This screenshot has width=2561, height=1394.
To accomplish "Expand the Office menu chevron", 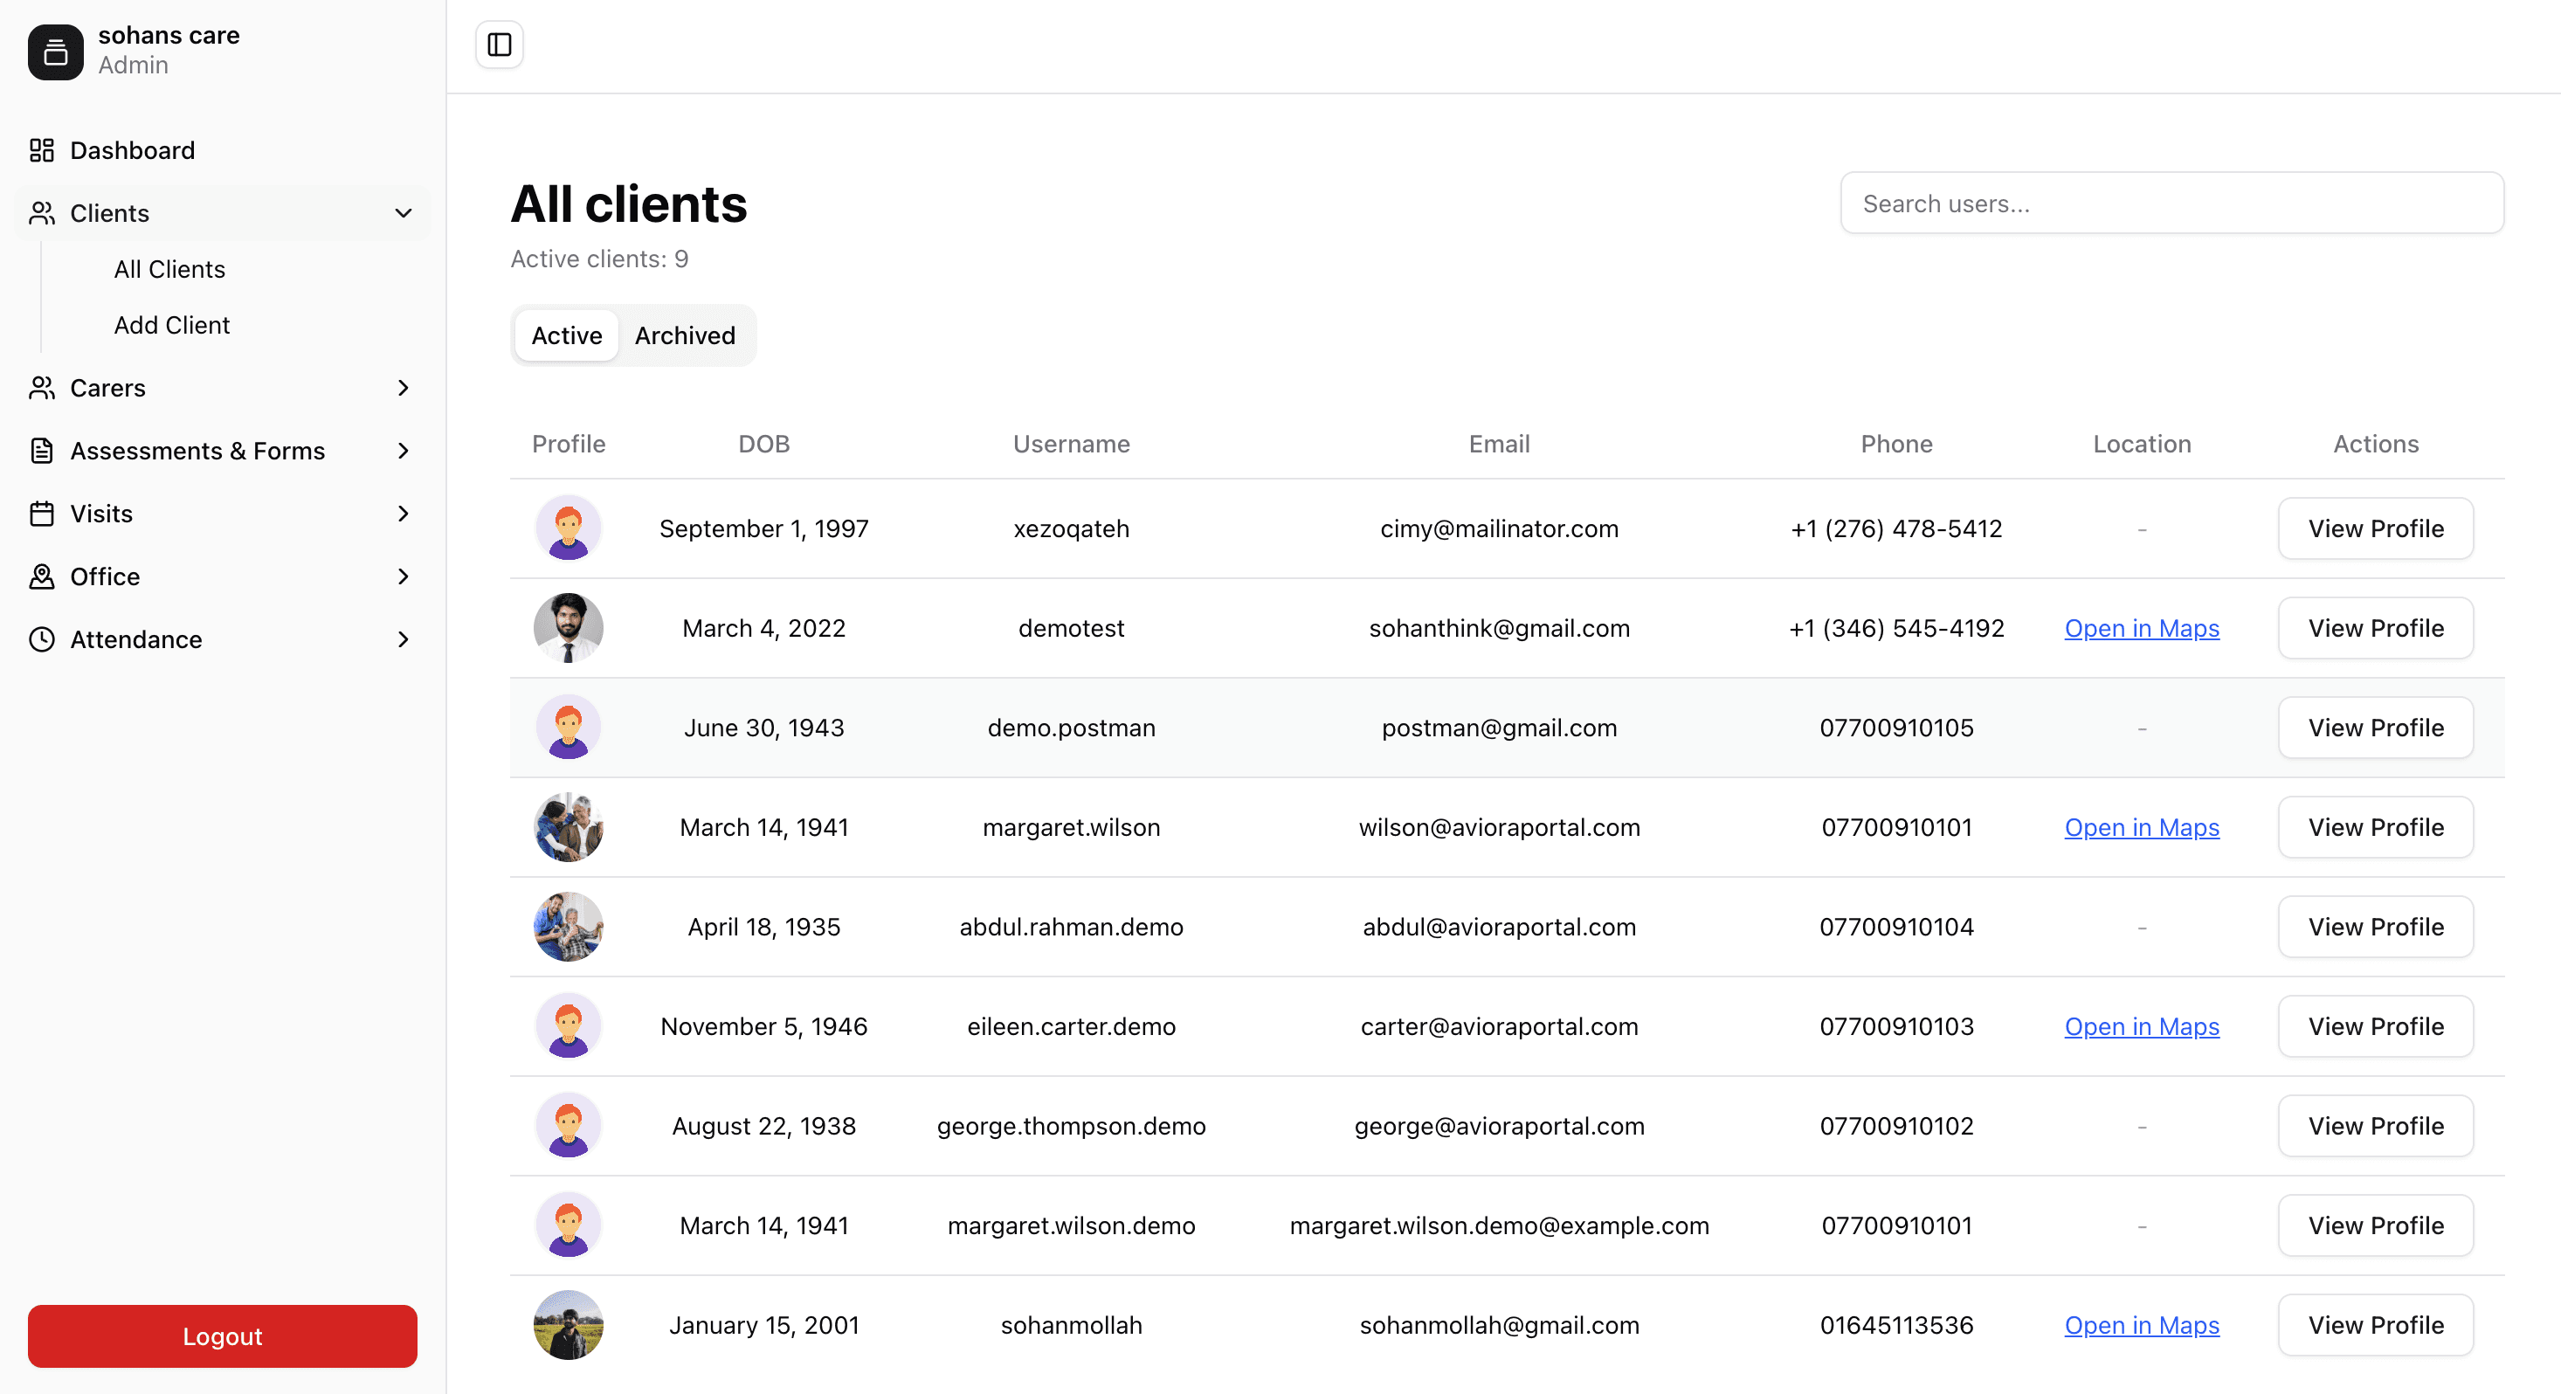I will (x=403, y=576).
